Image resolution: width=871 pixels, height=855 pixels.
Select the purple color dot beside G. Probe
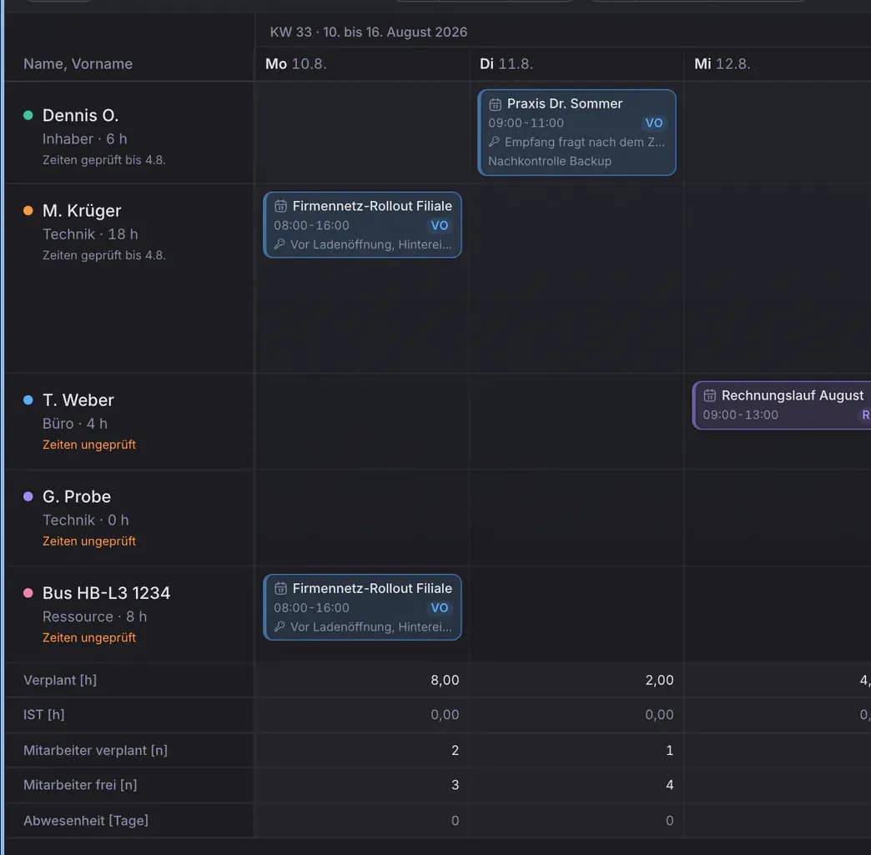(x=28, y=496)
